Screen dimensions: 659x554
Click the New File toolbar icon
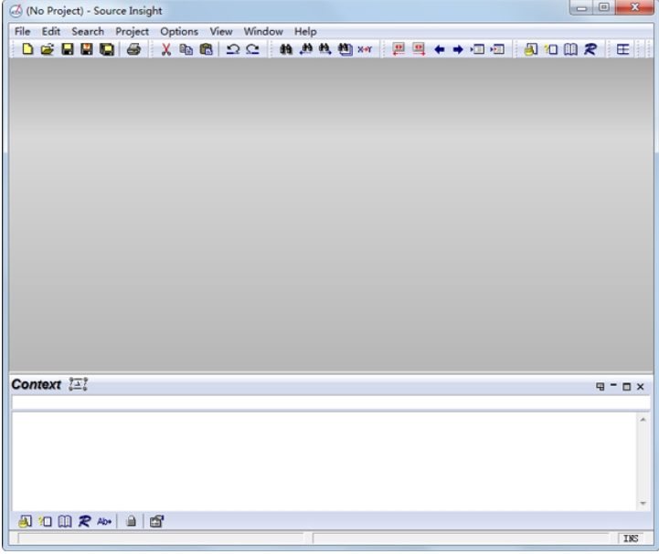pyautogui.click(x=27, y=49)
